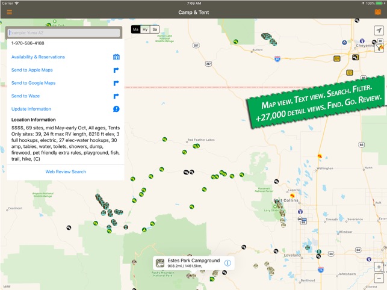Switch map type to Sa (satellite)
Image resolution: width=387 pixels, height=290 pixels.
click(x=155, y=29)
